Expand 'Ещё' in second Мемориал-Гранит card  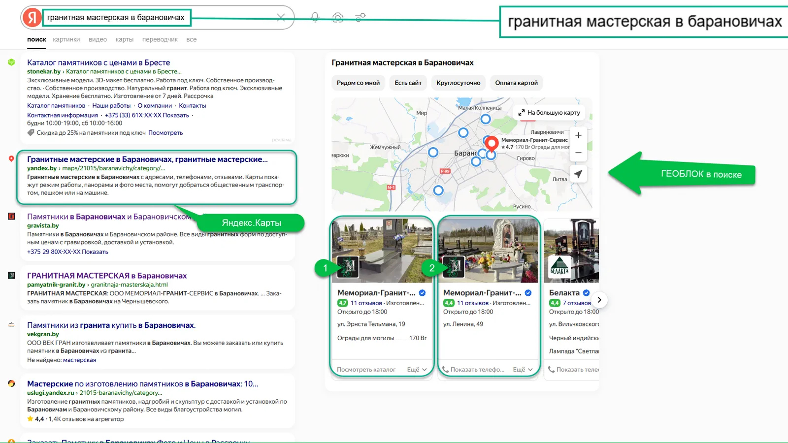click(523, 370)
